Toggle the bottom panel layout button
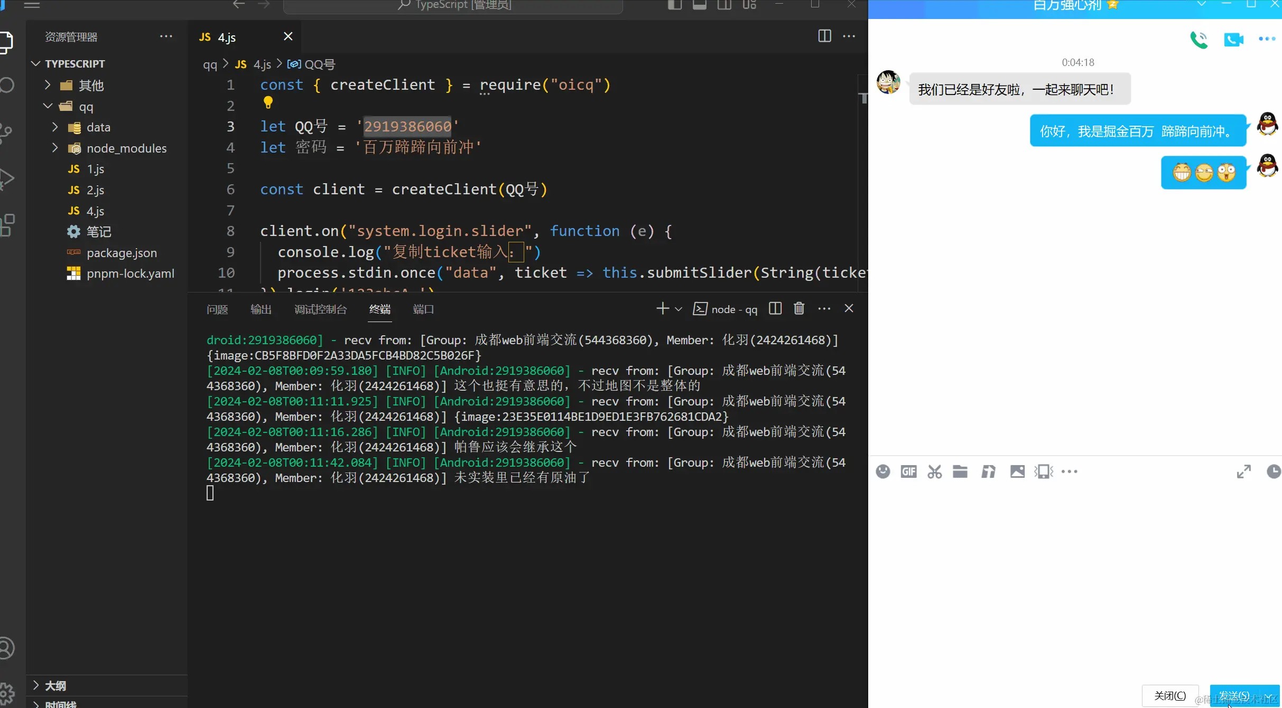Image resolution: width=1282 pixels, height=708 pixels. coord(700,5)
